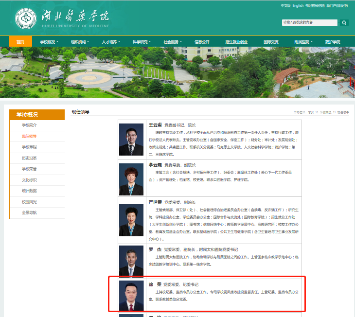Open 学校章程 in the sidebar
355x317 pixels.
pyautogui.click(x=29, y=147)
